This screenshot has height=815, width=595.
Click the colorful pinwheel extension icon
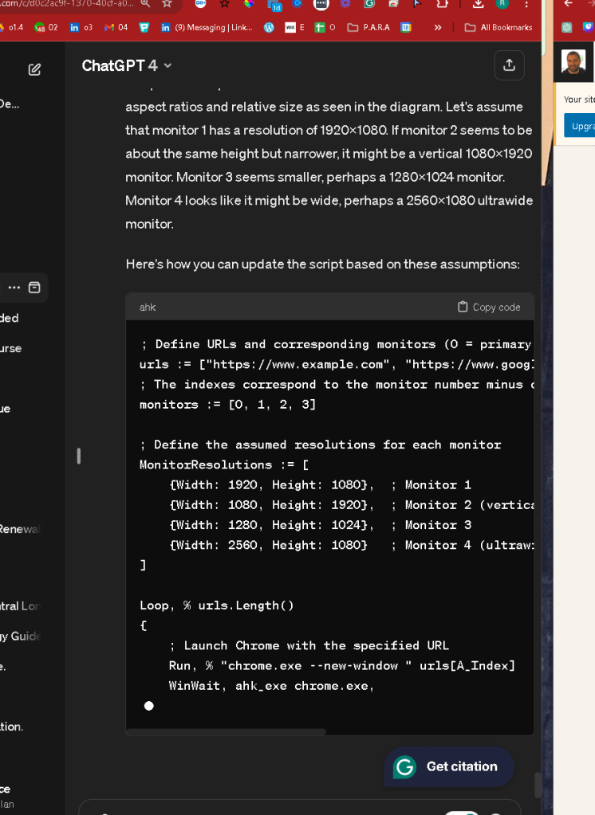[249, 4]
